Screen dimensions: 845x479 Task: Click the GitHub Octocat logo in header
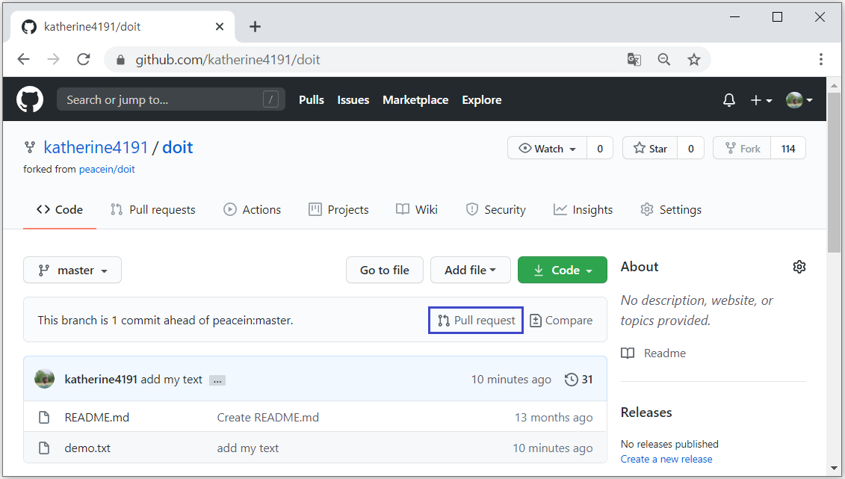[x=30, y=99]
